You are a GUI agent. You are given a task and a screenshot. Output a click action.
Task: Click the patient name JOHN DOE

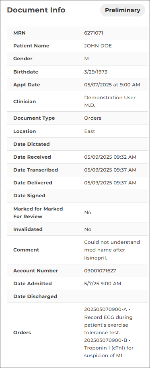(x=98, y=46)
